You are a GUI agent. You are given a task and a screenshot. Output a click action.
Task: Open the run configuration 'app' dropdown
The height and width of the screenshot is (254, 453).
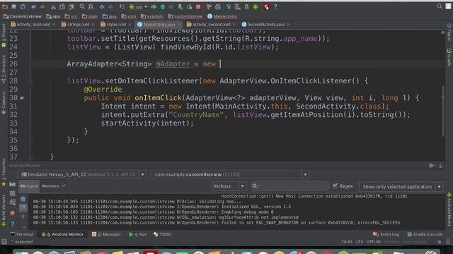[x=138, y=6]
